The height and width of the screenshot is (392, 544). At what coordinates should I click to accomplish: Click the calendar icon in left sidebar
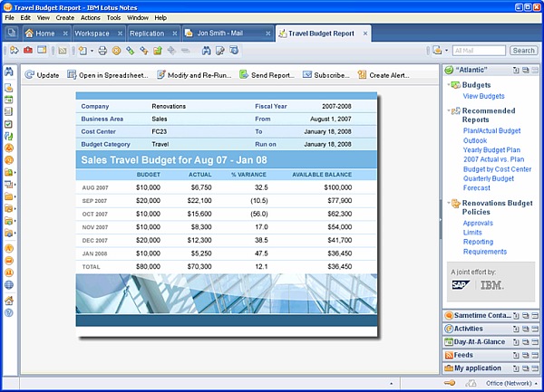coord(9,100)
